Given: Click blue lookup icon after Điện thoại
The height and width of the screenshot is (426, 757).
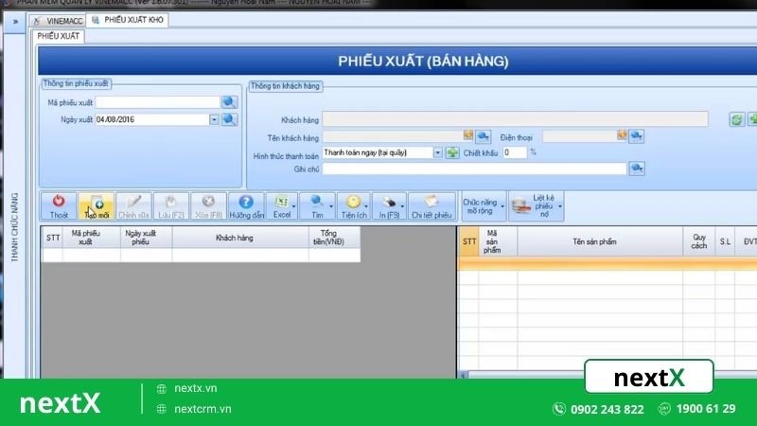Looking at the screenshot, I should click(x=636, y=136).
